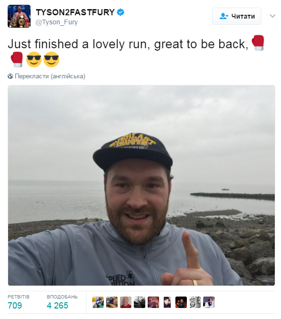281x319 pixels.
Task: Open the tweet profile avatar image
Action: pyautogui.click(x=19, y=16)
